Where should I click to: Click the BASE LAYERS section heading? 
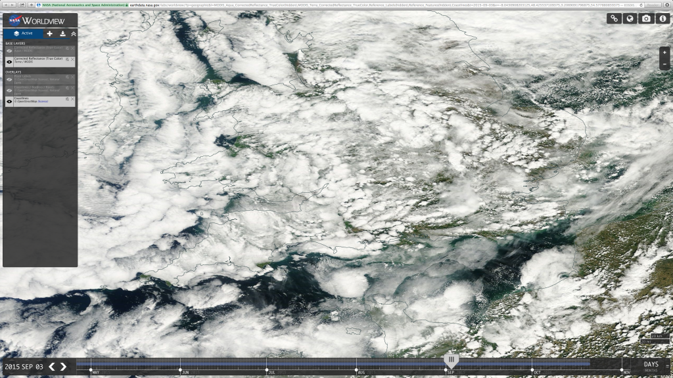click(x=15, y=43)
